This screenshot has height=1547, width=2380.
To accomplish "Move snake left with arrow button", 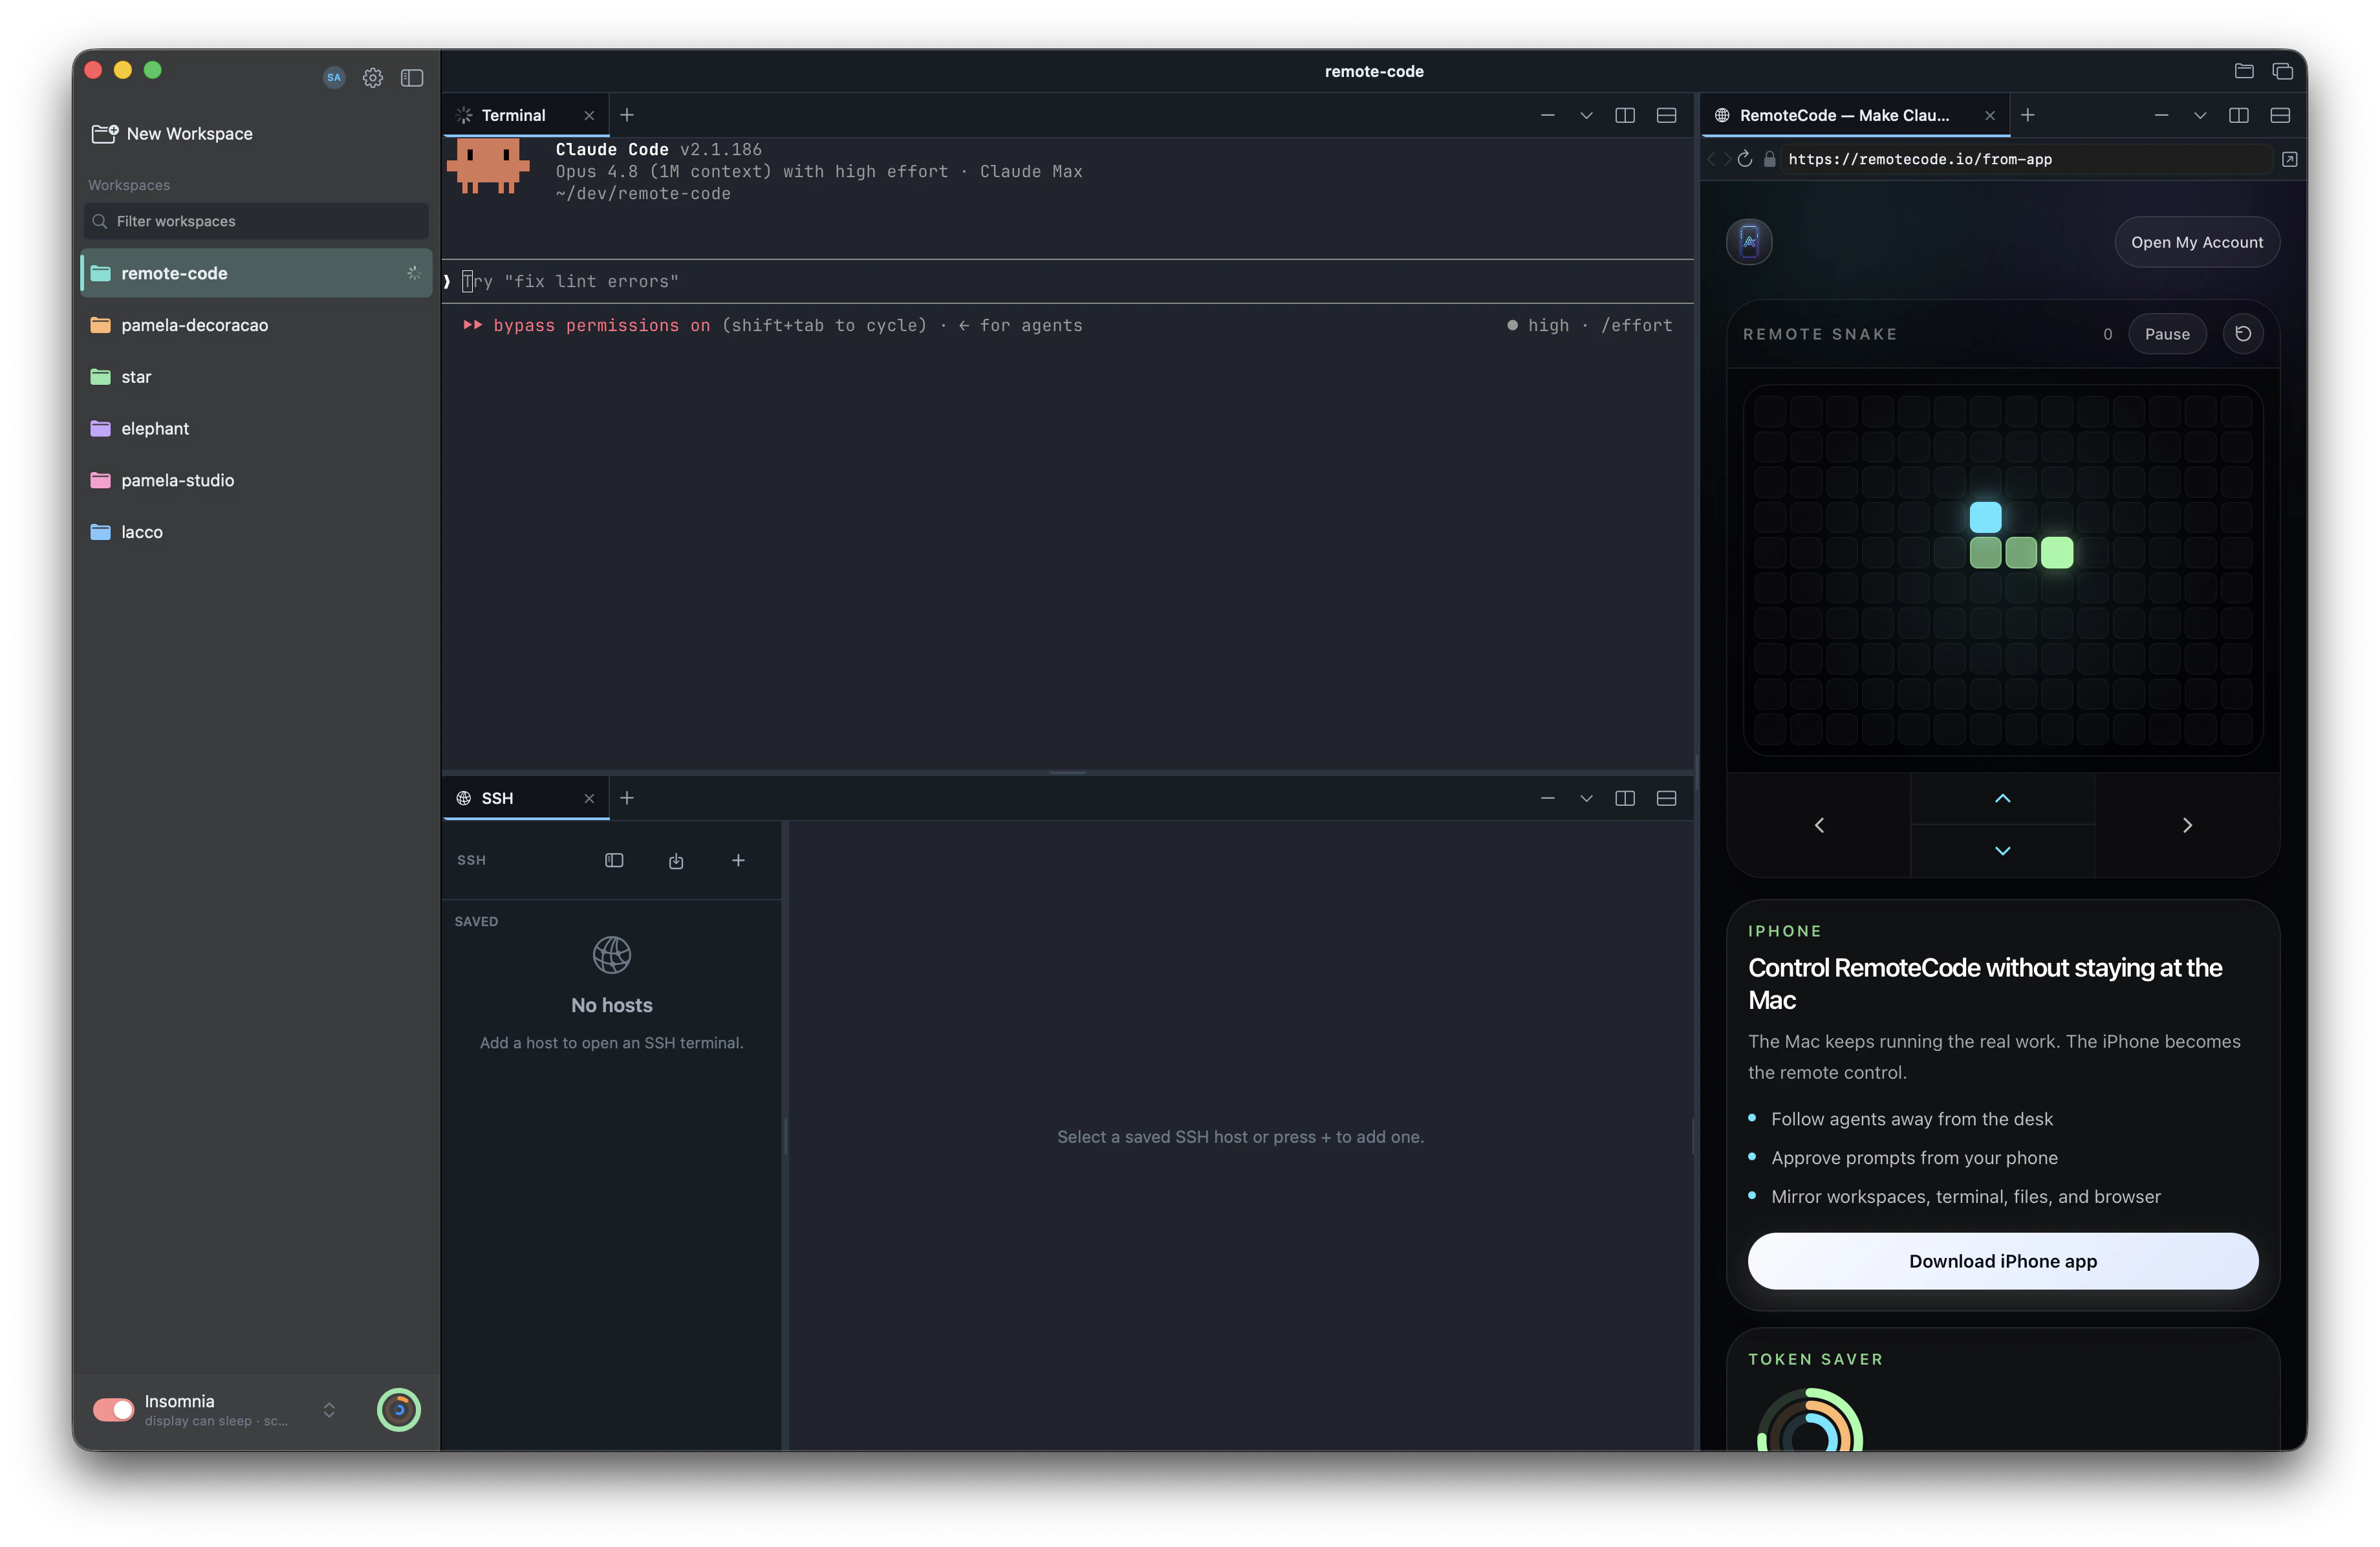I will pos(1818,825).
